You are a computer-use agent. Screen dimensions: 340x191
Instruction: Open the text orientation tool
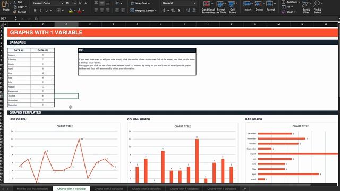point(117,3)
